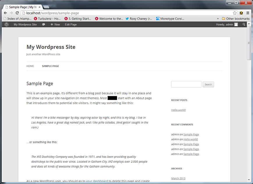
Task: Open My Wordpress Site admin bar menu
Action: (25, 24)
